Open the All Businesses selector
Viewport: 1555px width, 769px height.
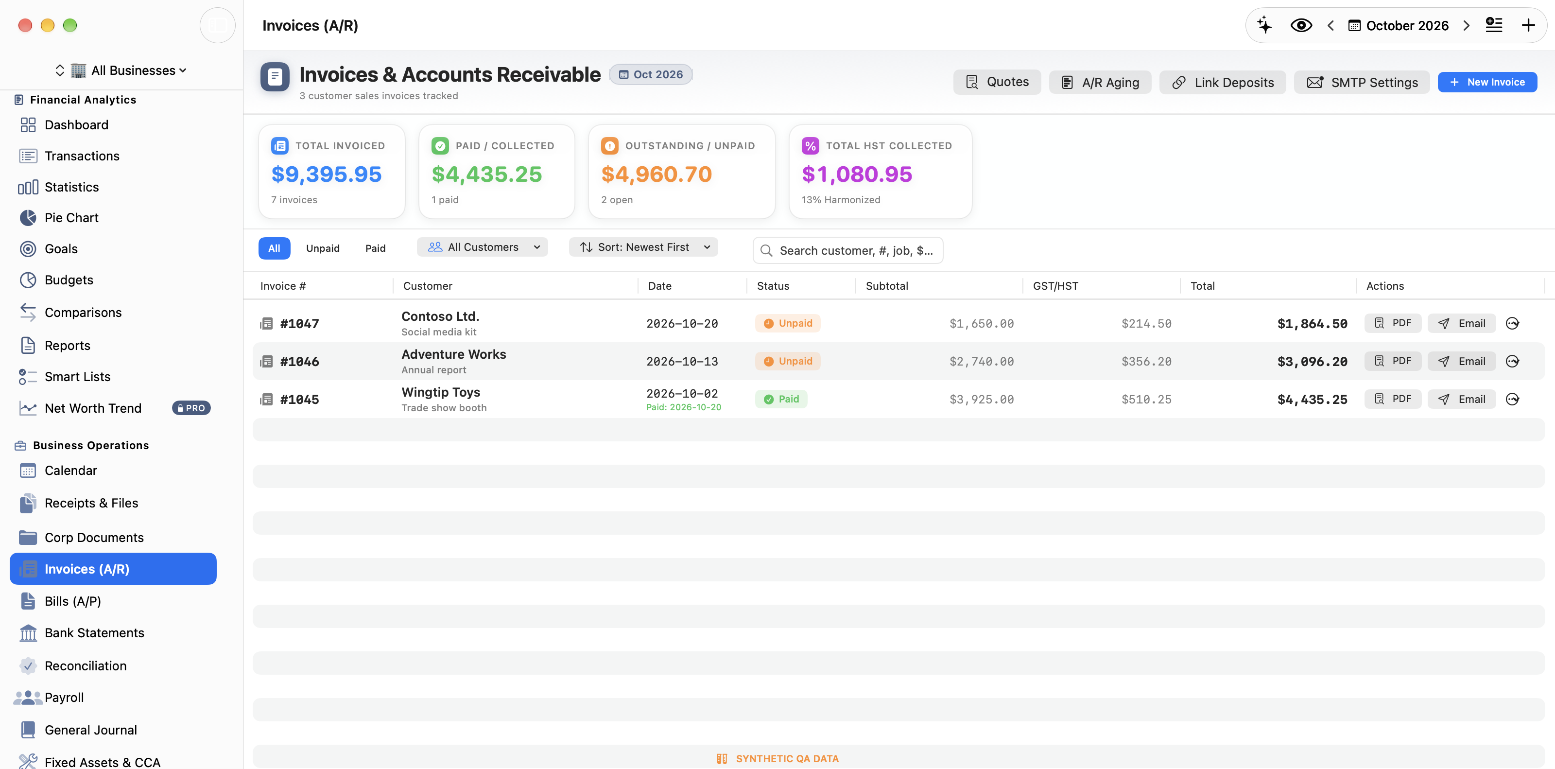click(x=121, y=70)
